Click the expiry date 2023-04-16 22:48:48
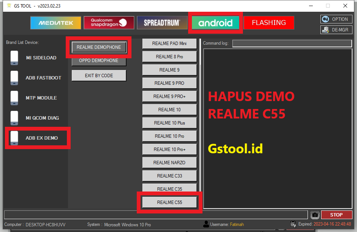Viewport: 357px width, 232px height. coord(332,224)
